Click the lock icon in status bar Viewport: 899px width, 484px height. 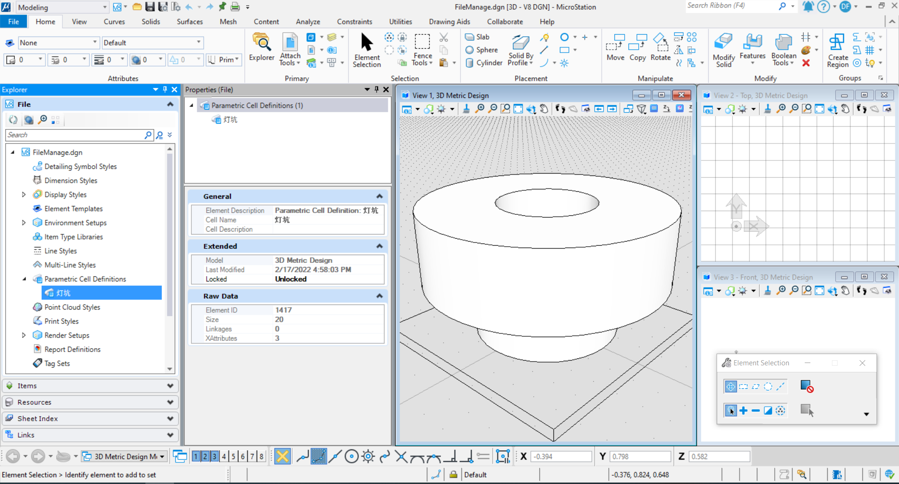pos(453,475)
